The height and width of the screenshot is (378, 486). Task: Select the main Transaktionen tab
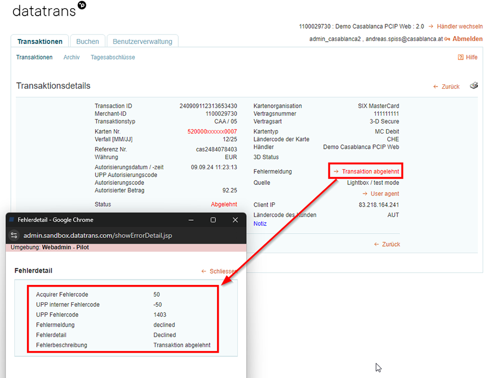(40, 42)
